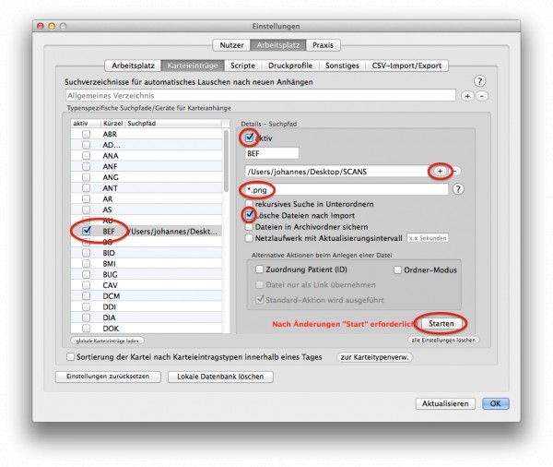Remove search path with minus beside SCANS path
553x467 pixels.
pyautogui.click(x=455, y=172)
